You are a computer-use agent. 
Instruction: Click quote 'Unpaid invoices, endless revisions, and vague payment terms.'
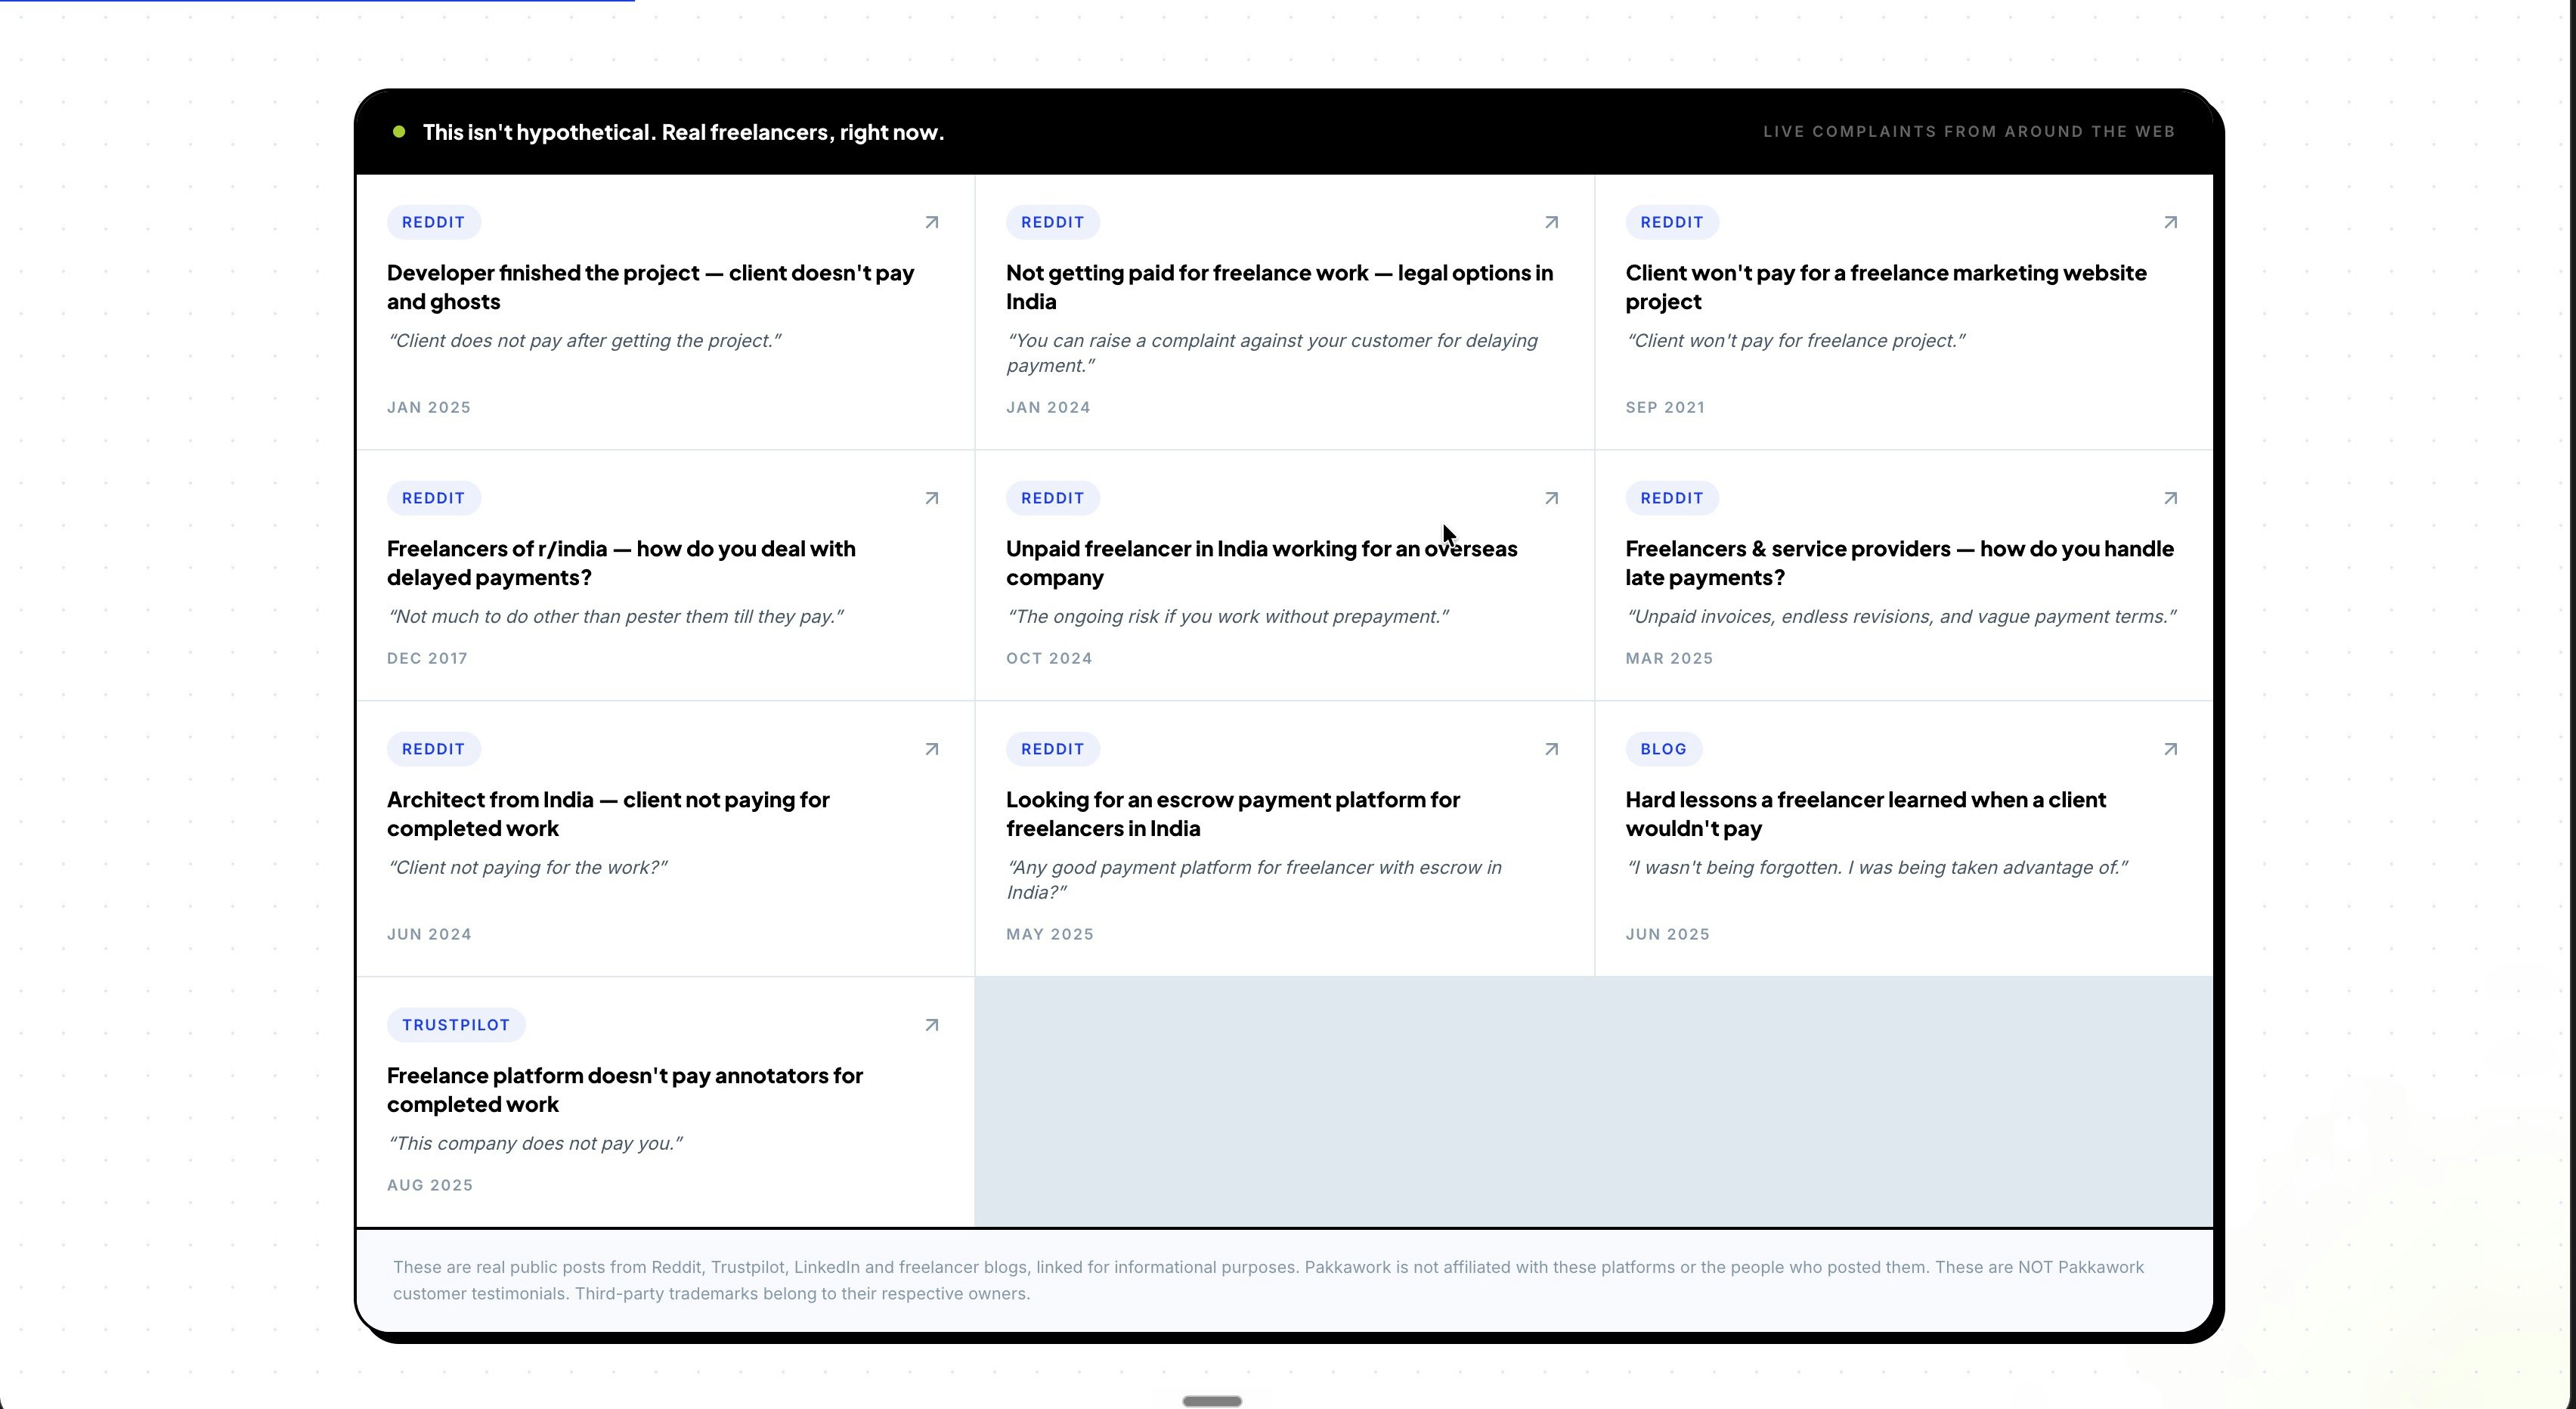(1900, 617)
